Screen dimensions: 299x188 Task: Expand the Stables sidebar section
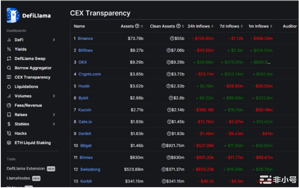click(54, 124)
